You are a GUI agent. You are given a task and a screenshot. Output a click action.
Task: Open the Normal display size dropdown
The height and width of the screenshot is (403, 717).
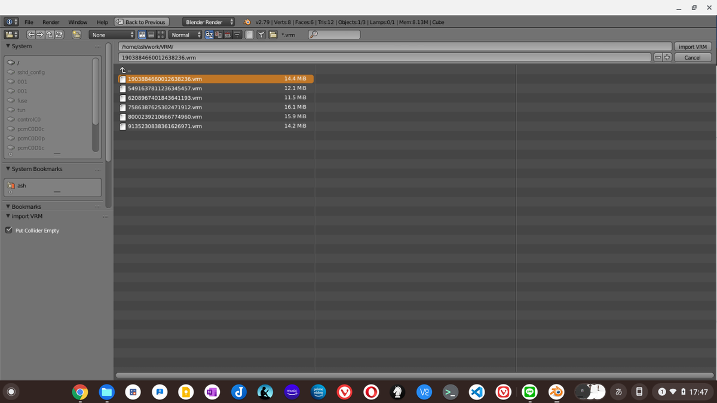point(185,35)
